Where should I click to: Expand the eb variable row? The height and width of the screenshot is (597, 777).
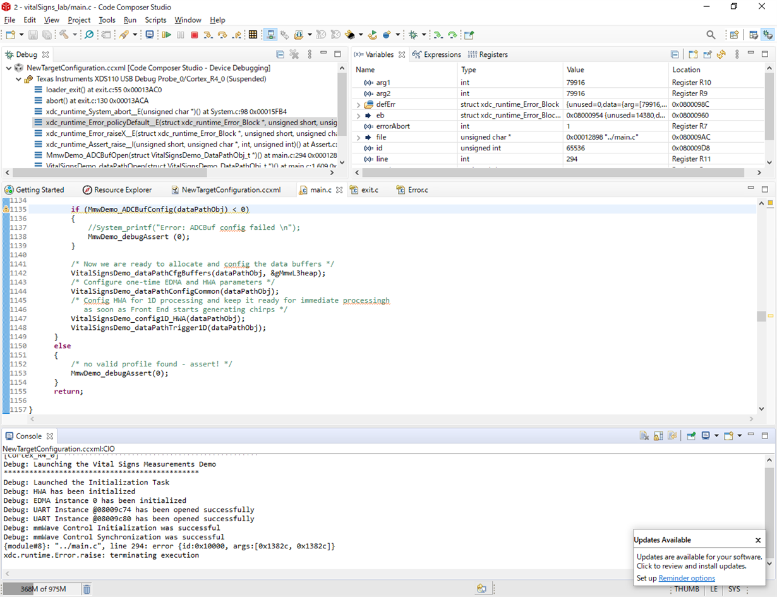pyautogui.click(x=358, y=116)
